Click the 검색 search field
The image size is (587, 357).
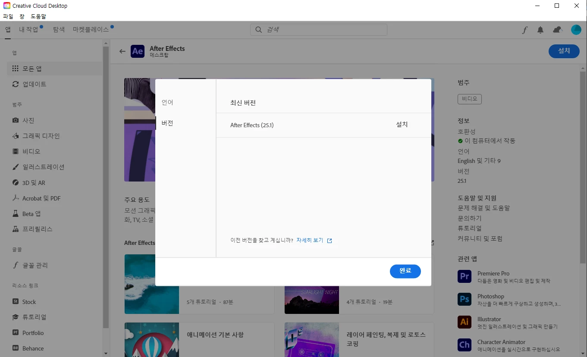(319, 30)
